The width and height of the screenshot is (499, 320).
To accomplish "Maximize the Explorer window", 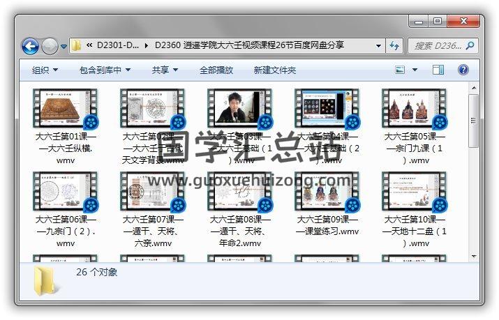I will (438, 22).
